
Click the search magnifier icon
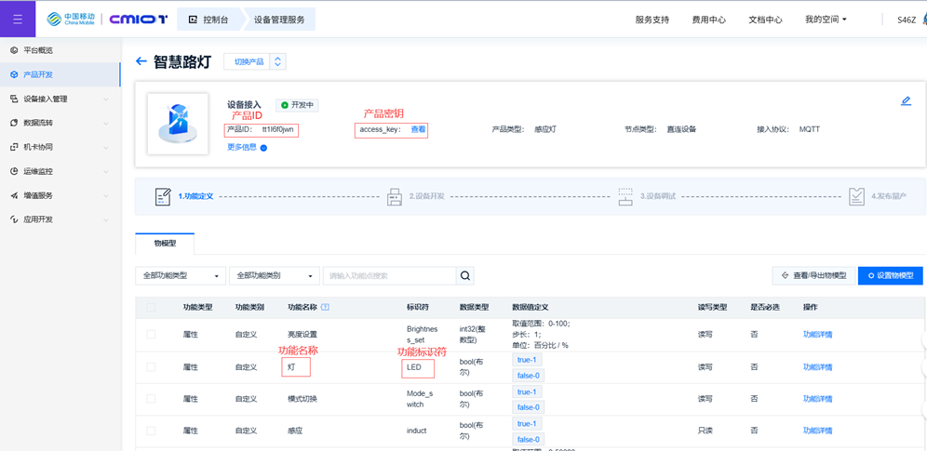click(465, 275)
